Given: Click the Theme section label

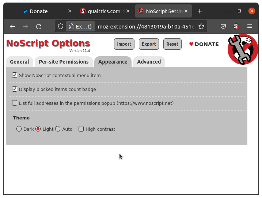Looking at the screenshot, I should [x=22, y=118].
